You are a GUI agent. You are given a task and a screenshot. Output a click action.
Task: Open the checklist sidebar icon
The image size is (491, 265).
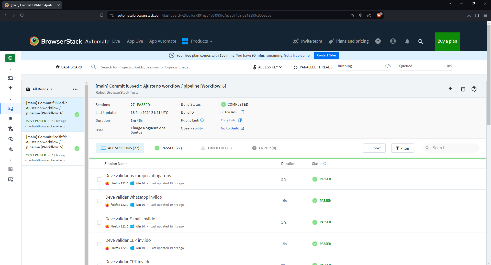point(10,169)
